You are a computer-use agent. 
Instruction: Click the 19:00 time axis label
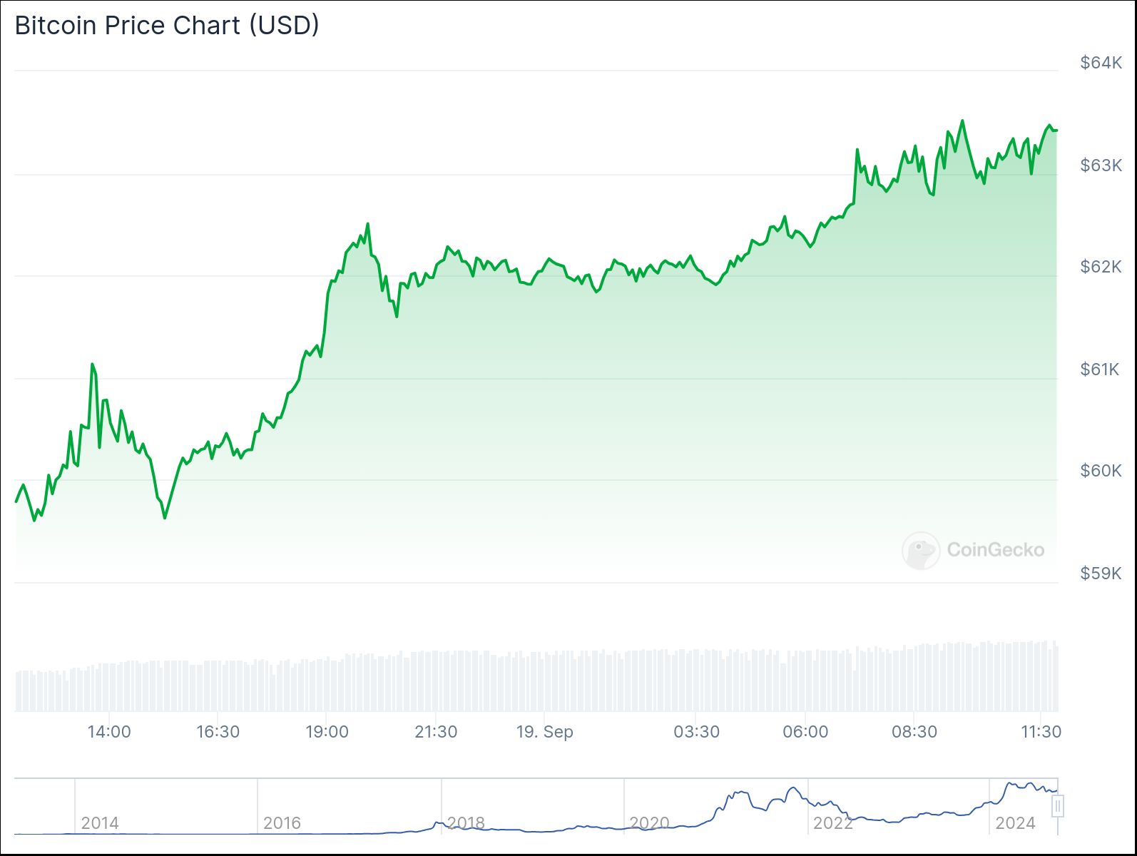(327, 732)
